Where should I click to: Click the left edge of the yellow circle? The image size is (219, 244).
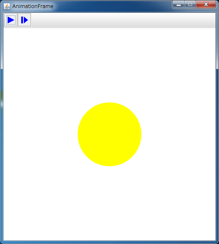click(x=78, y=134)
